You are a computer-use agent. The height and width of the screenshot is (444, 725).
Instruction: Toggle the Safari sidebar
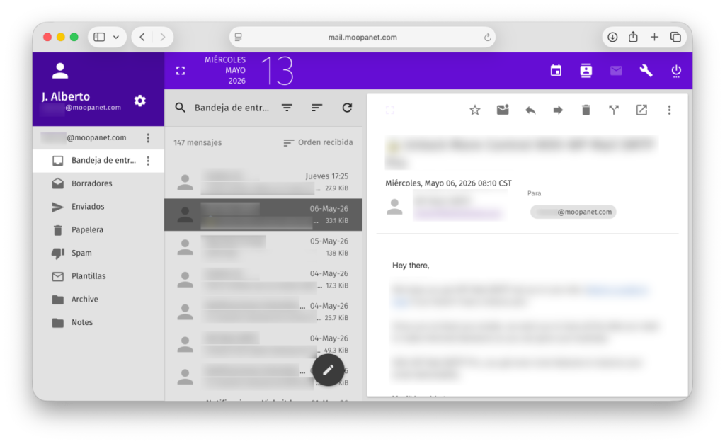(x=99, y=37)
